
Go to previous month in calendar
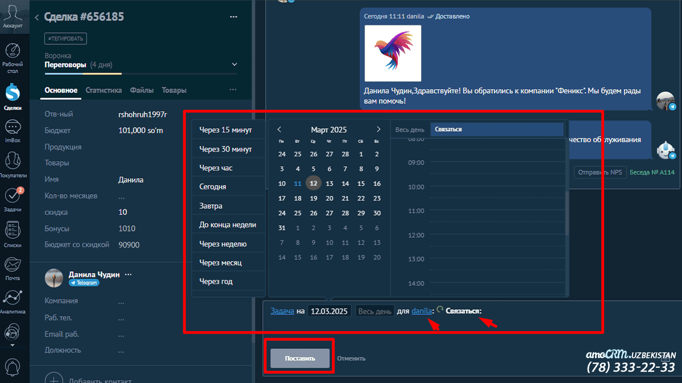[279, 129]
